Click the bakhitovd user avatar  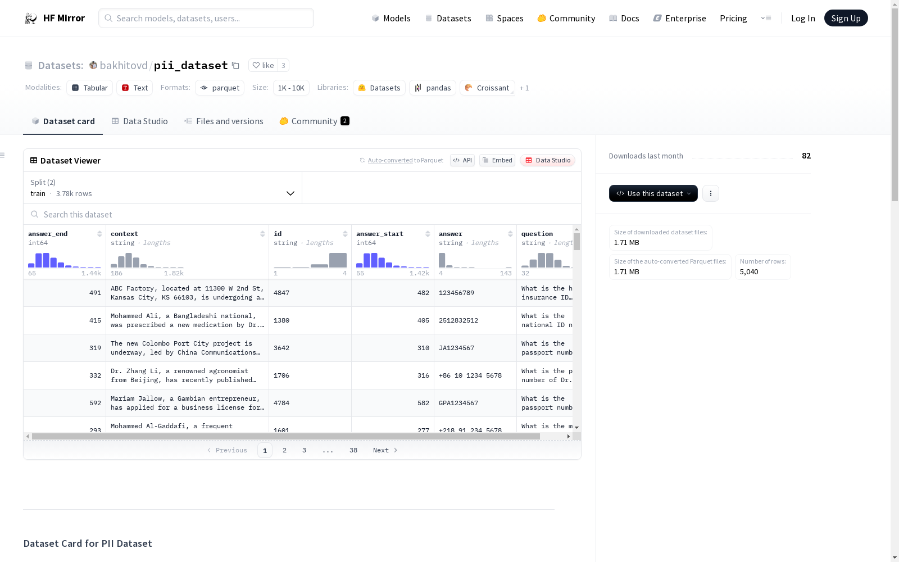point(93,66)
